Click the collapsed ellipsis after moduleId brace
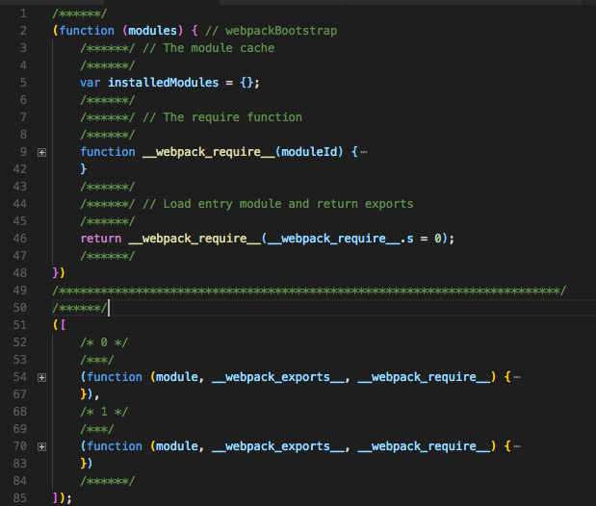 tap(364, 152)
